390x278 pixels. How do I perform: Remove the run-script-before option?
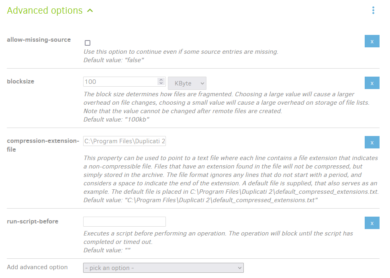coord(372,223)
